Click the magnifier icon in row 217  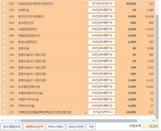[85, 112]
